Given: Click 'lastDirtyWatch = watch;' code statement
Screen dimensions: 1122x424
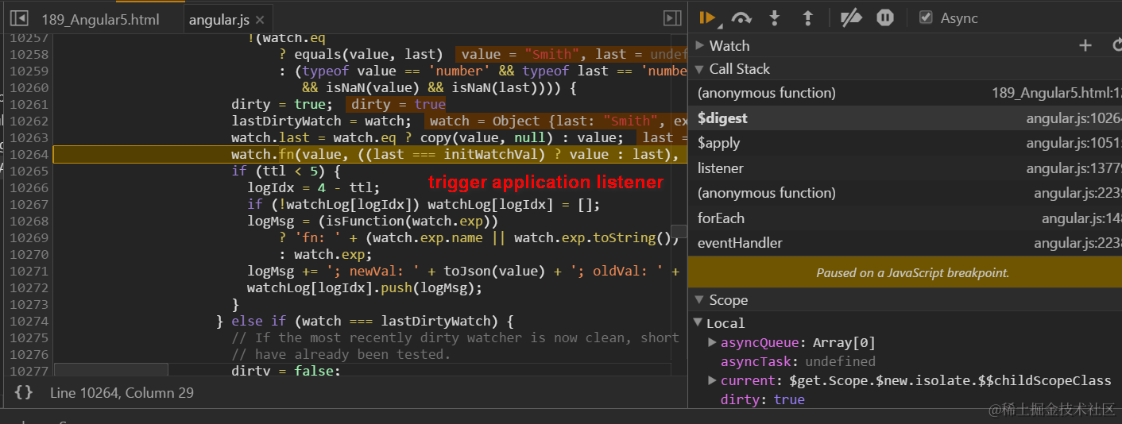Looking at the screenshot, I should click(x=321, y=121).
